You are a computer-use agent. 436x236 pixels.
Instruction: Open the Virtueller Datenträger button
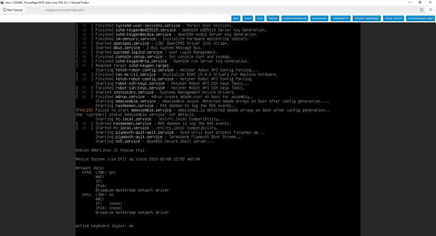[366, 19]
